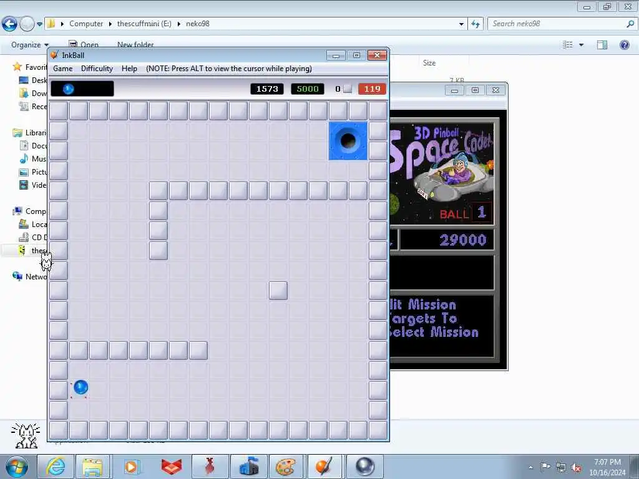Launch Internet Explorer from the taskbar
Viewport: 639px width, 479px height.
tap(55, 467)
